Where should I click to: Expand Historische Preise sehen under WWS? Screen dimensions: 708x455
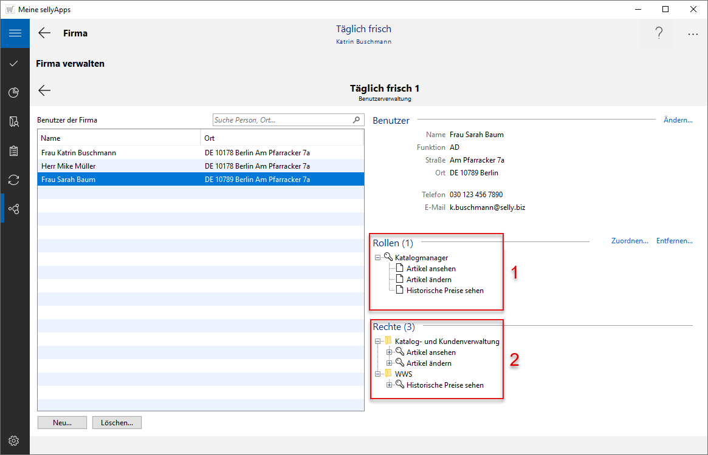click(390, 385)
